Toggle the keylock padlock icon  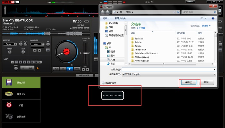click(89, 38)
